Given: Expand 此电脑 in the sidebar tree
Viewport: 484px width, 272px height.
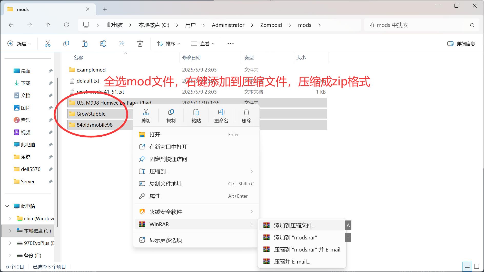Looking at the screenshot, I should click(7, 206).
